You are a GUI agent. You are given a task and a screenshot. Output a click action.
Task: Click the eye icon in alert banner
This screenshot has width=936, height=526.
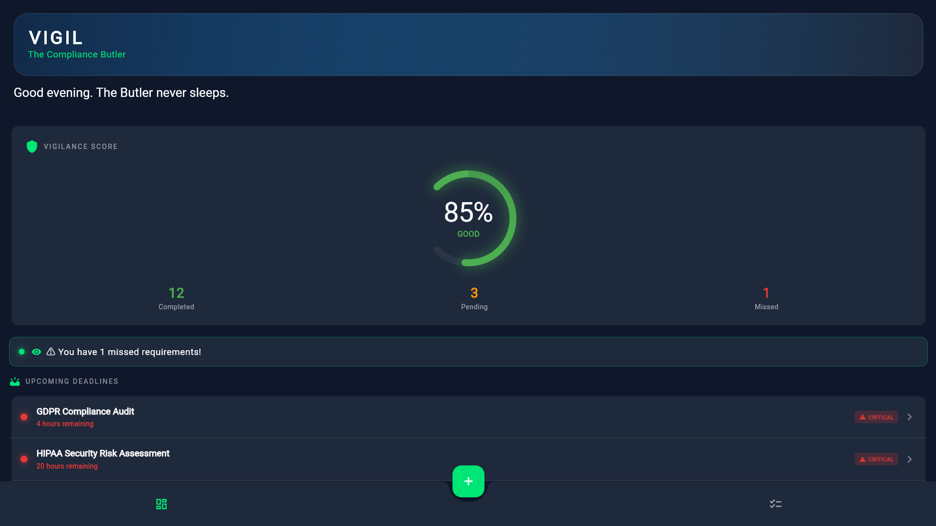coord(37,352)
